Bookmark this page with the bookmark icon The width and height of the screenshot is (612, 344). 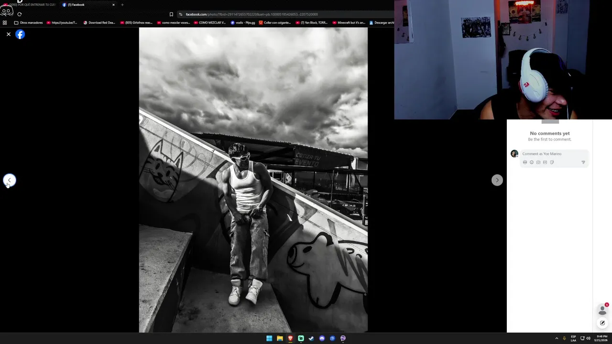pyautogui.click(x=171, y=14)
